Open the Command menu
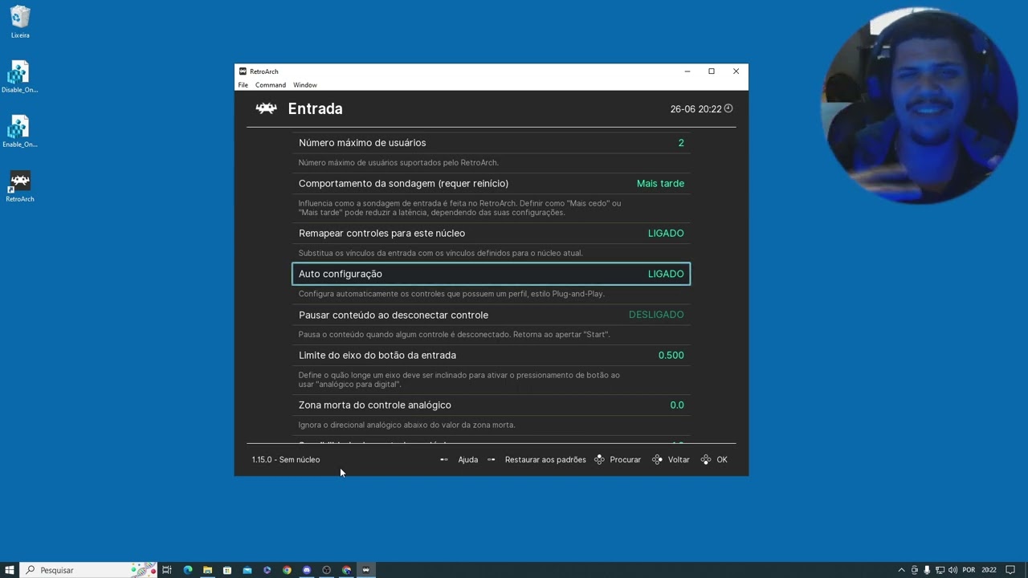 coord(271,85)
